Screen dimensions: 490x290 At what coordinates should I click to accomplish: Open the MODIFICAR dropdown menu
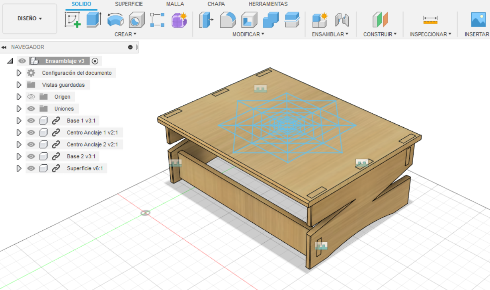[248, 34]
